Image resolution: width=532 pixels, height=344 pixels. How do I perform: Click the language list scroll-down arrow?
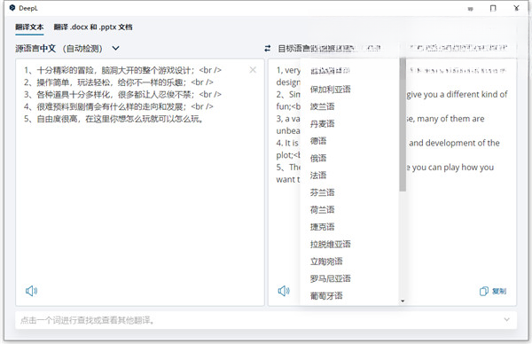[x=403, y=301]
